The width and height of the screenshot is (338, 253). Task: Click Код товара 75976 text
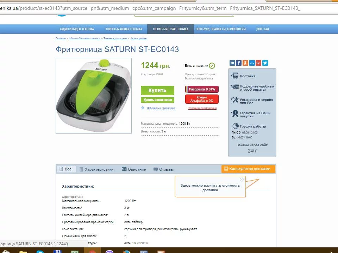click(152, 74)
